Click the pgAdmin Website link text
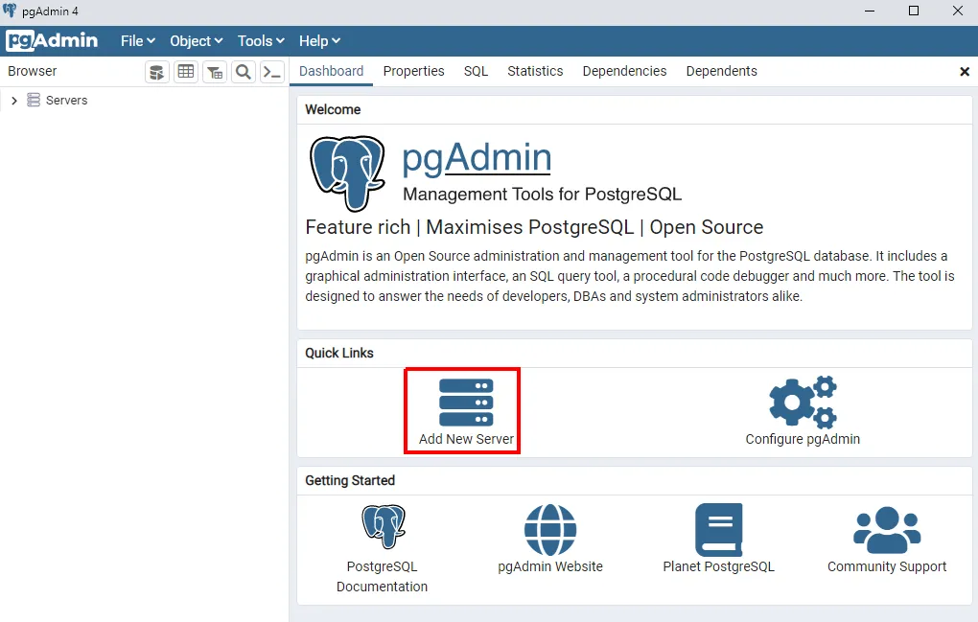The width and height of the screenshot is (978, 622). point(550,566)
